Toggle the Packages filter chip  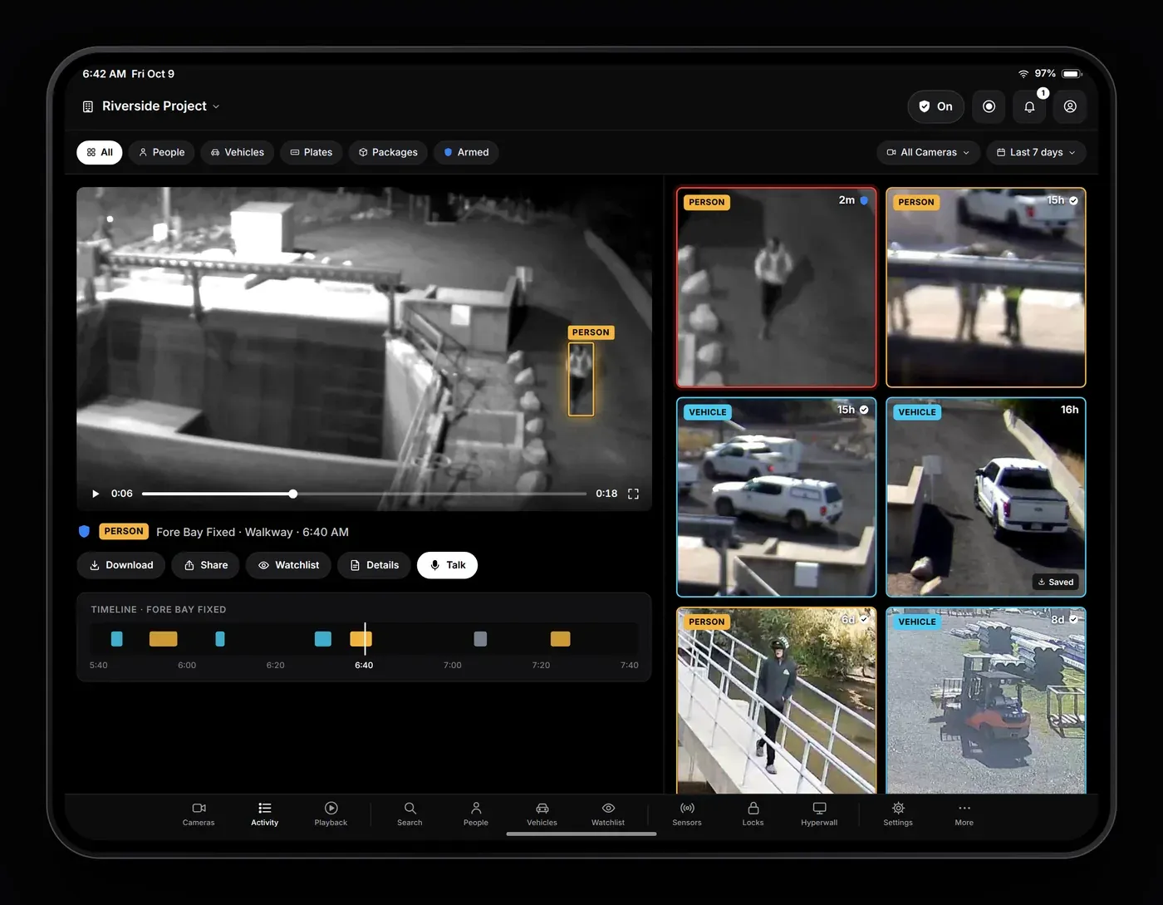[388, 152]
